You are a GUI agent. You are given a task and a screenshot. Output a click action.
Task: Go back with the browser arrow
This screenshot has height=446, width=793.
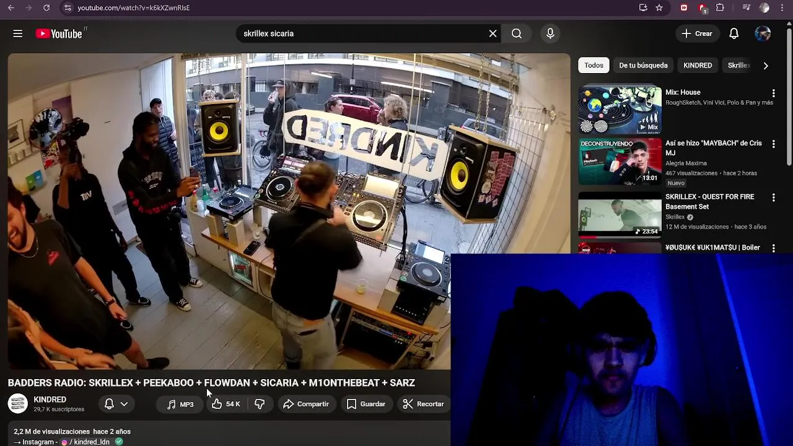pos(11,7)
